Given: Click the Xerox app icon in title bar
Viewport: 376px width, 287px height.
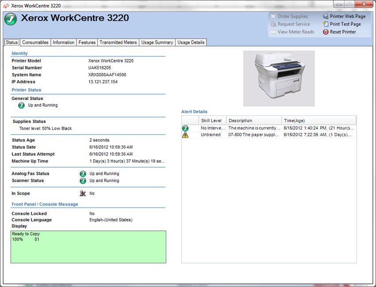Looking at the screenshot, I should pyautogui.click(x=6, y=5).
